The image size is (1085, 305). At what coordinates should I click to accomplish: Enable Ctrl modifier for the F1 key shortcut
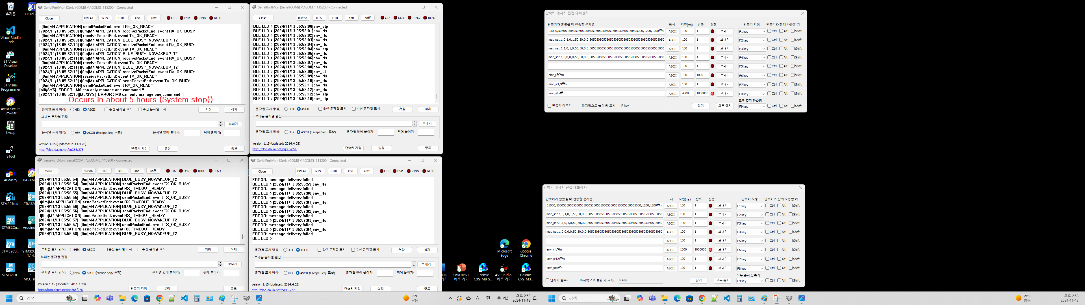[769, 31]
